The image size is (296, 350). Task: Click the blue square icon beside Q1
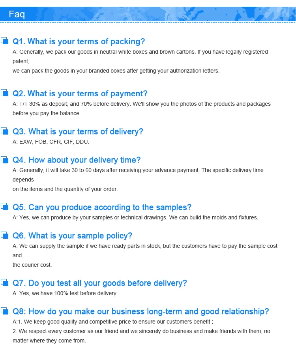(x=5, y=41)
